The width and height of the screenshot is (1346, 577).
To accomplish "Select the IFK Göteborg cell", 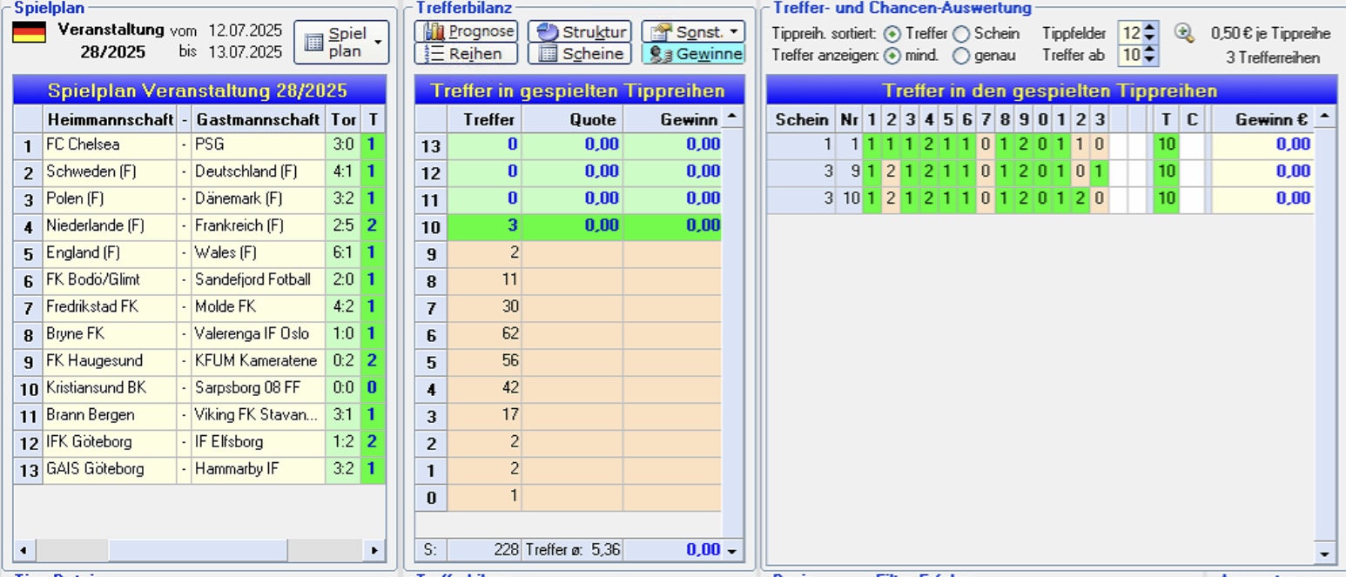I will (x=110, y=441).
